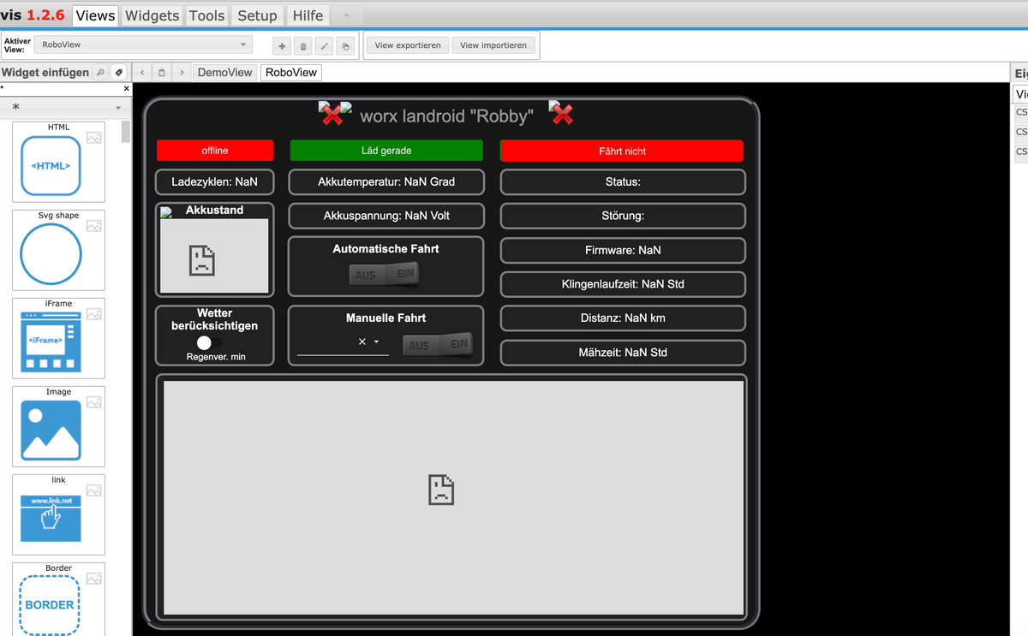
Task: Click the red offline status indicator
Action: click(x=215, y=151)
